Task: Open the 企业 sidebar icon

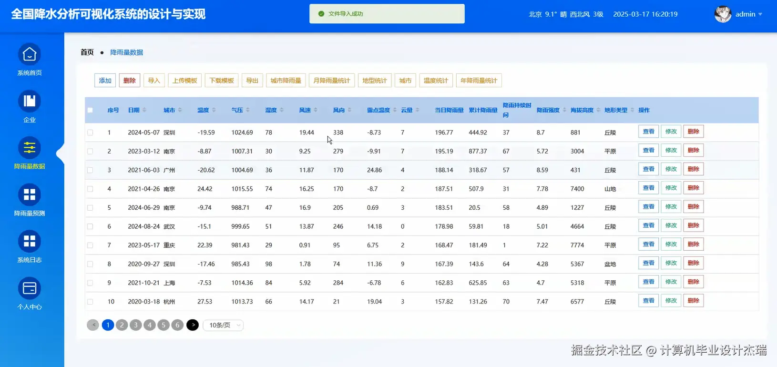Action: click(x=30, y=101)
